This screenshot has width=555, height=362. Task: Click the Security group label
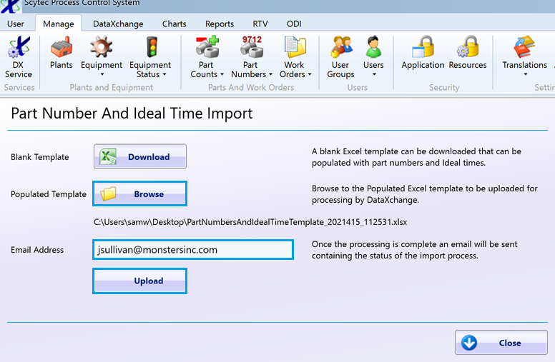[444, 87]
